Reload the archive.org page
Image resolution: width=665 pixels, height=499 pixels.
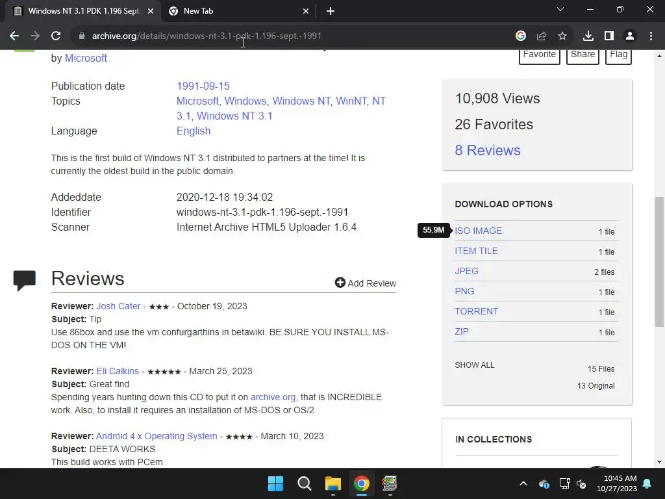[56, 36]
